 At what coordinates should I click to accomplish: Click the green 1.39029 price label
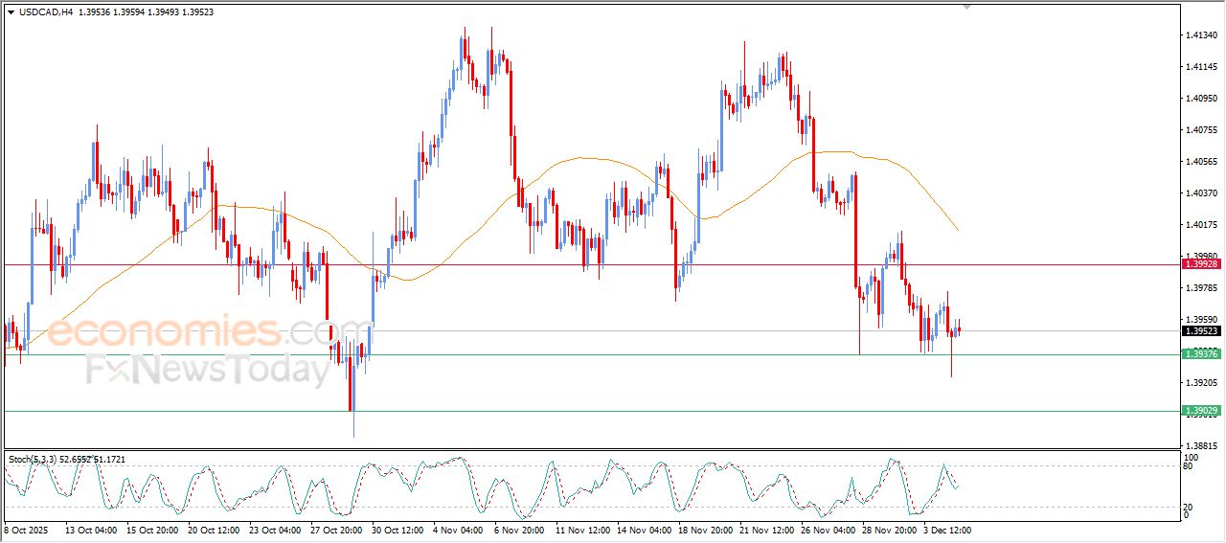(x=1201, y=411)
